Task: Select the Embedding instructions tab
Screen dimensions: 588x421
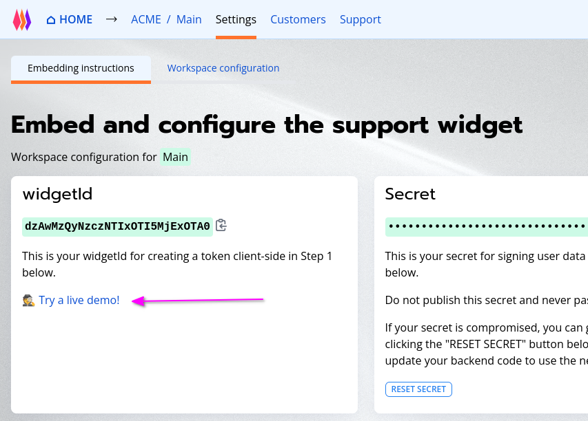Action: click(x=81, y=68)
